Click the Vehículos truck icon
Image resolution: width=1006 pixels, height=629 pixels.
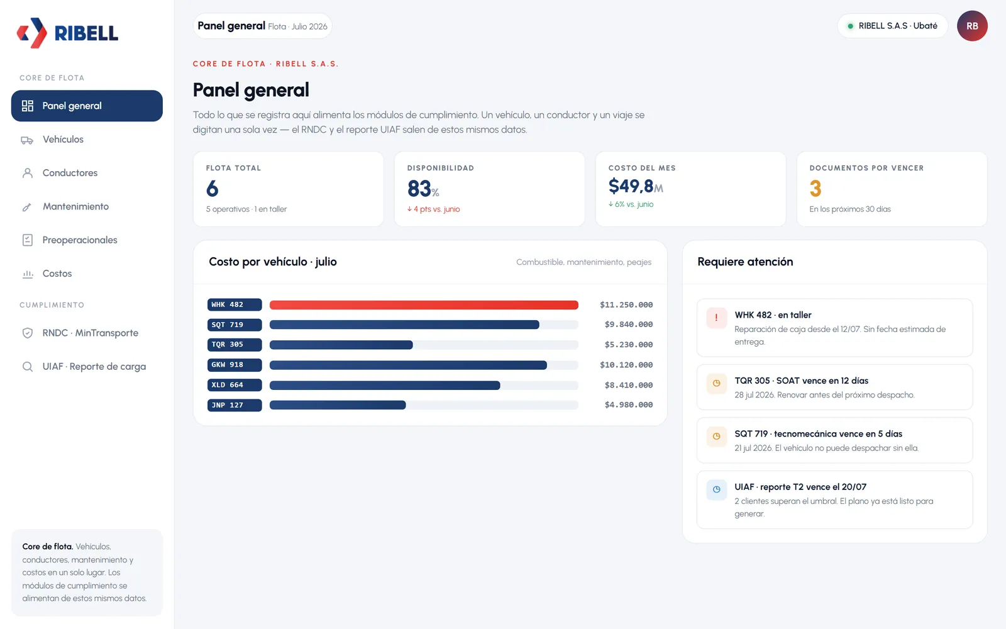pyautogui.click(x=27, y=140)
